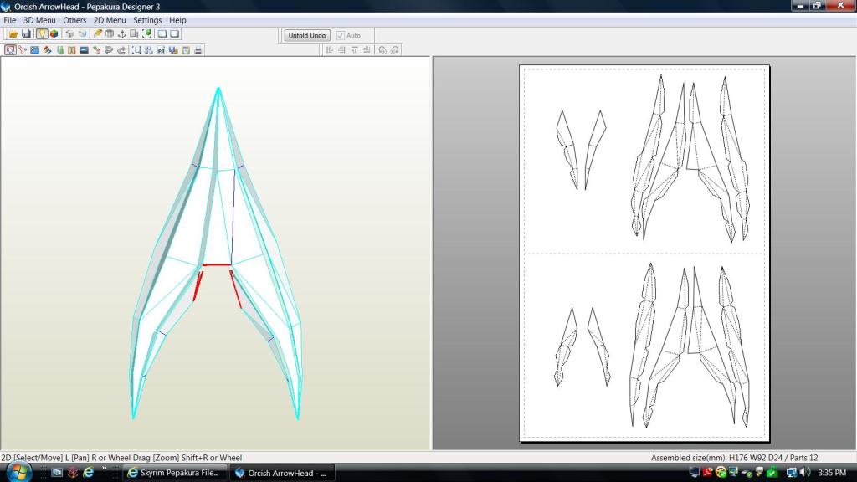The image size is (857, 482).
Task: Click the multi-square arrange parts icon
Action: [149, 49]
